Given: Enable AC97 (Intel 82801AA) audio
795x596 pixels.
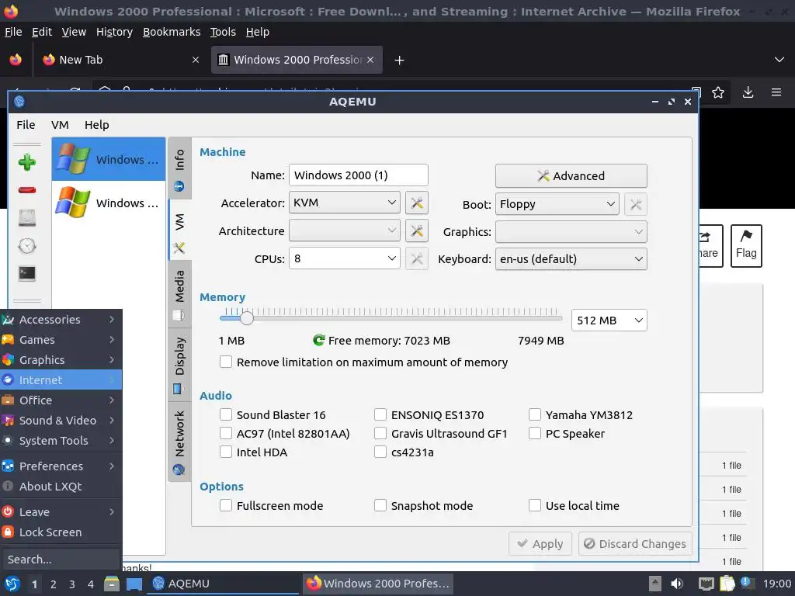Looking at the screenshot, I should click(x=226, y=433).
